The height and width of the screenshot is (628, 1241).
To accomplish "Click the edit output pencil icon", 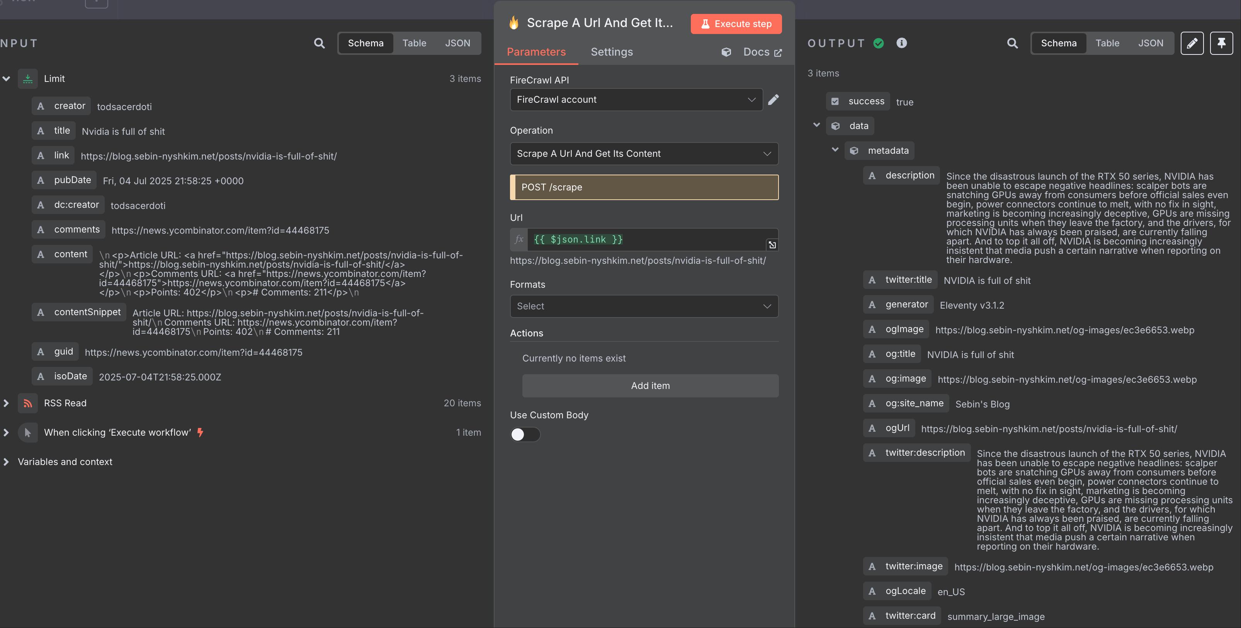I will pyautogui.click(x=1192, y=43).
